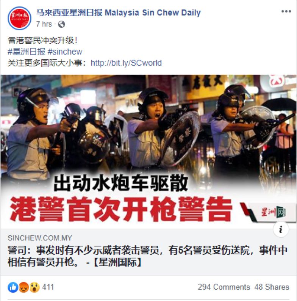
Task: Open the bit.ly/SCworld link
Action: point(126,63)
